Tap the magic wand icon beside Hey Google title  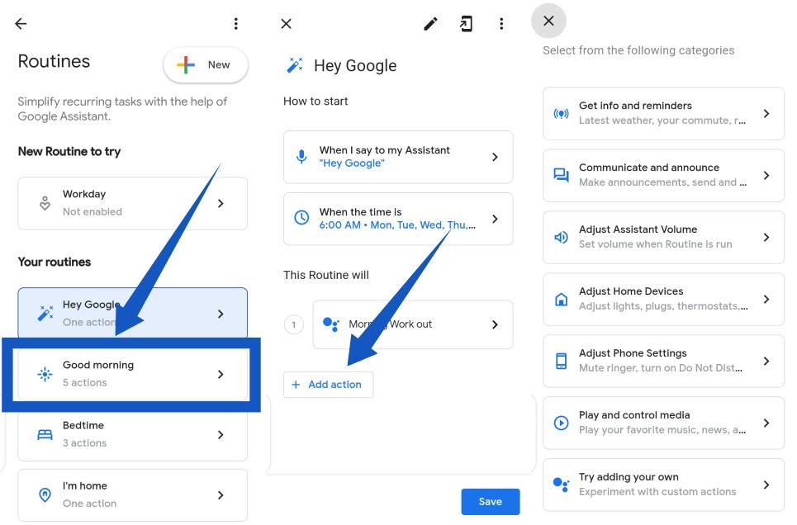coord(295,65)
